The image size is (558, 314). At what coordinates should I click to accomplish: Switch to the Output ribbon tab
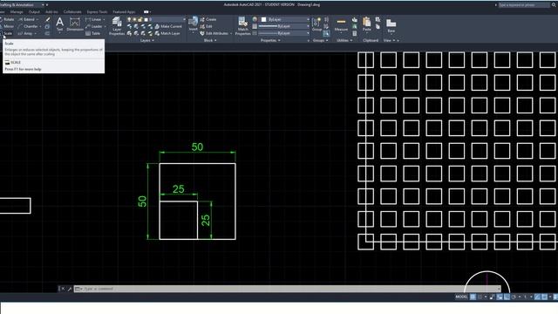[34, 11]
